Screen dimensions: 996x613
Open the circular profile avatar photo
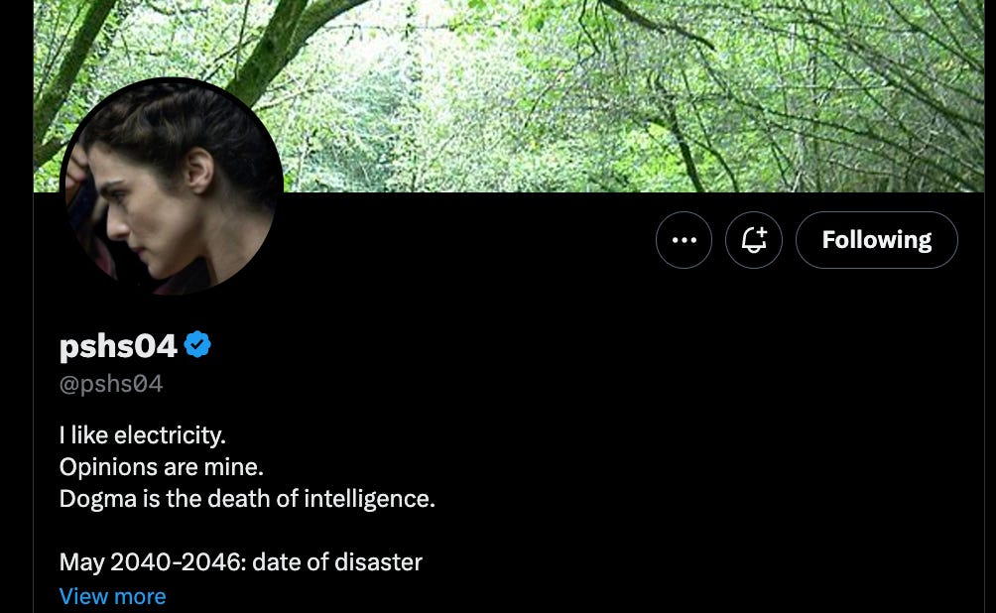tap(172, 188)
